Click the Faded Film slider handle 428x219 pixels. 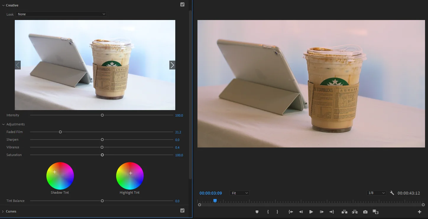coord(60,132)
